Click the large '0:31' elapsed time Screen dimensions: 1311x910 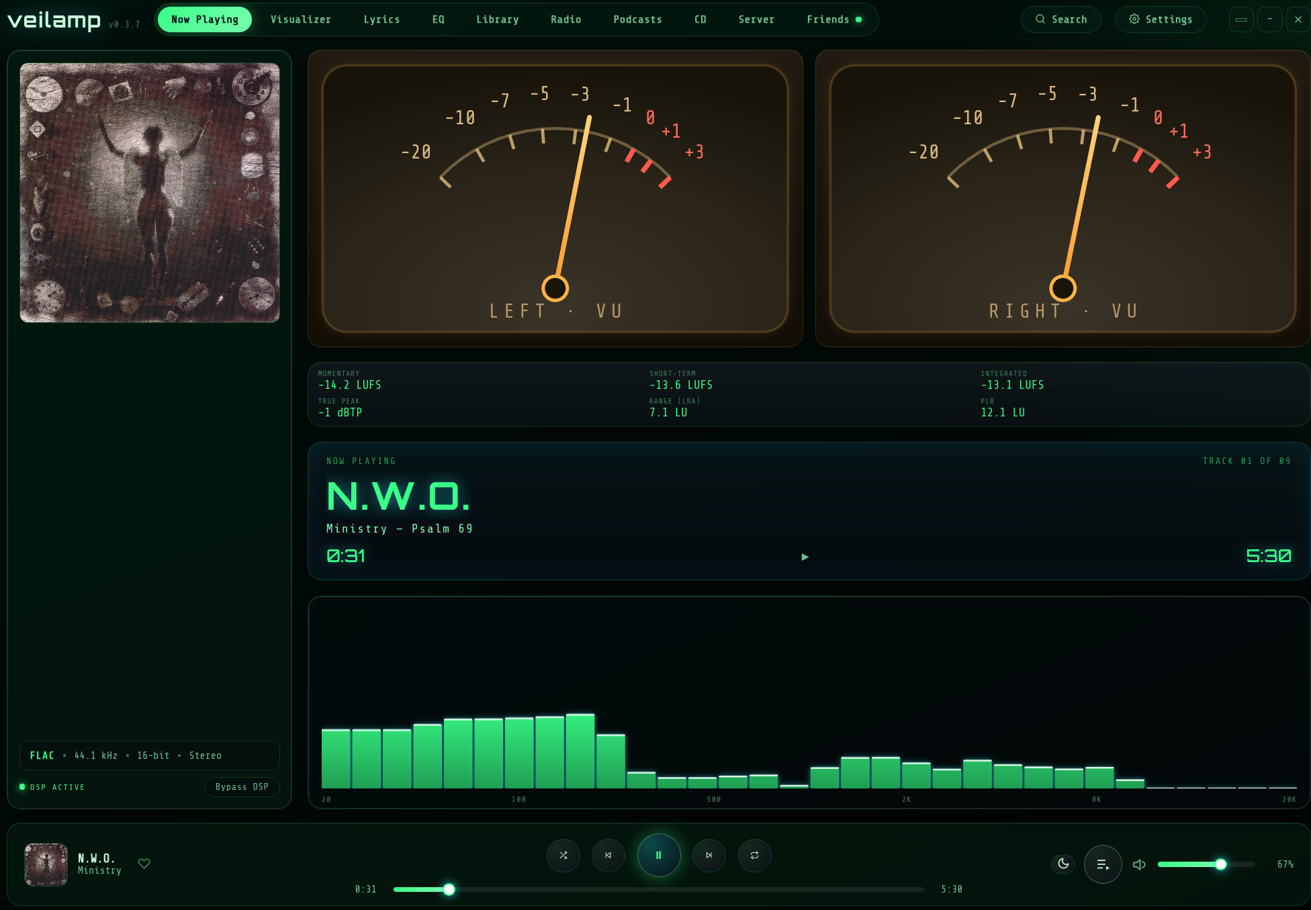tap(346, 556)
